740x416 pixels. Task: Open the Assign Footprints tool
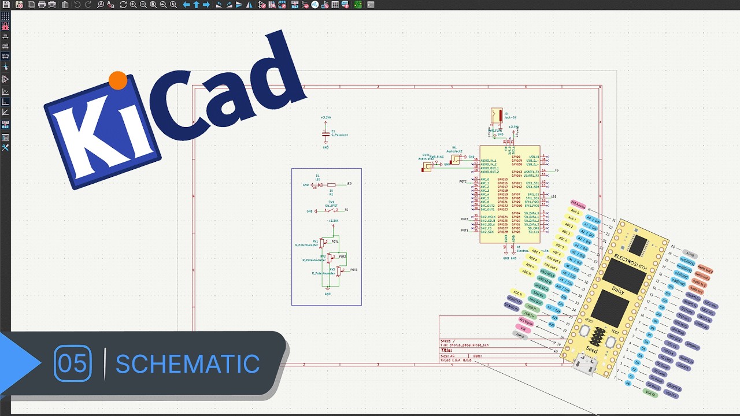325,5
